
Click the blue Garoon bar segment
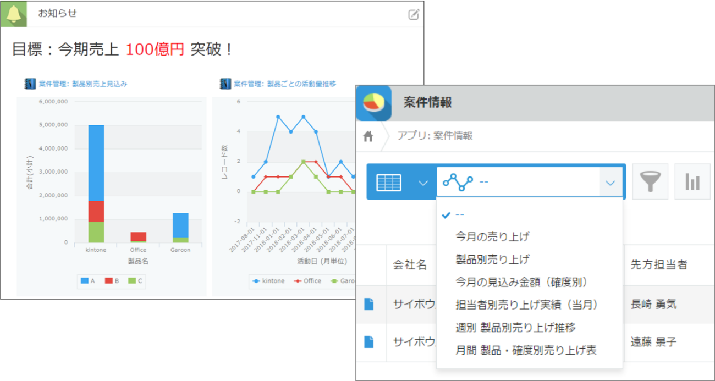(x=180, y=225)
